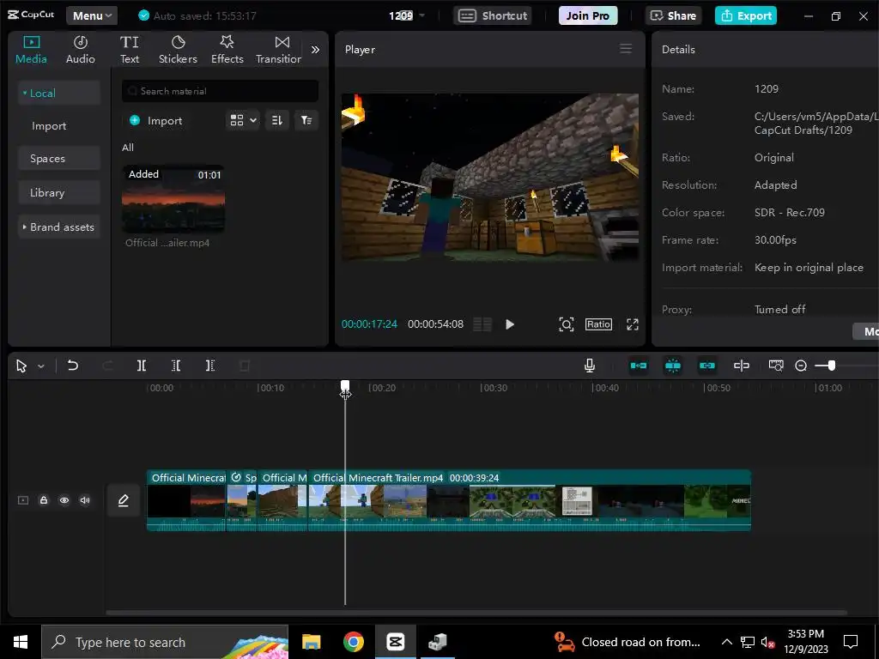Image resolution: width=879 pixels, height=659 pixels.
Task: Open the notification center
Action: [851, 642]
